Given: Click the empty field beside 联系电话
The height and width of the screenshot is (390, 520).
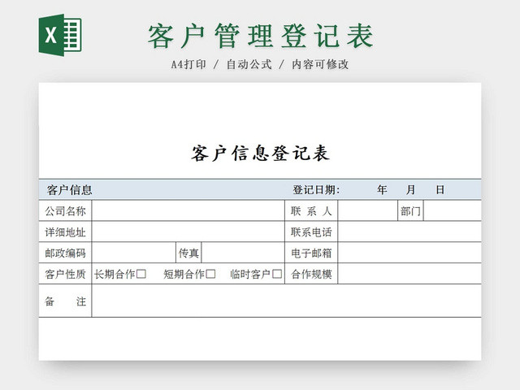Looking at the screenshot, I should click(x=409, y=232).
